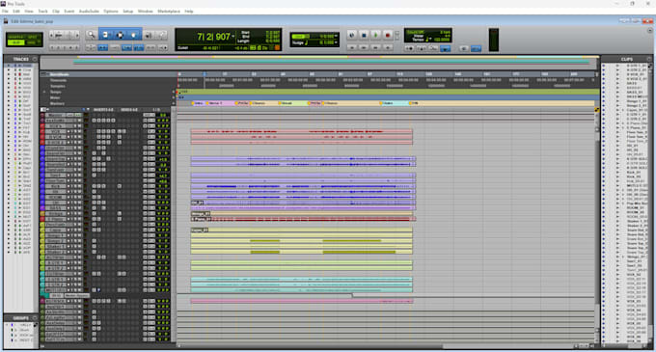
Task: Click add button on Tempo ruler
Action: pyautogui.click(x=174, y=92)
